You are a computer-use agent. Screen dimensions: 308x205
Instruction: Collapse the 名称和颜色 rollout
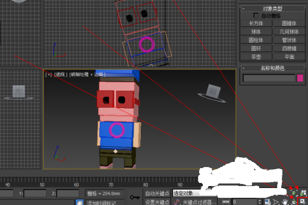(272, 68)
